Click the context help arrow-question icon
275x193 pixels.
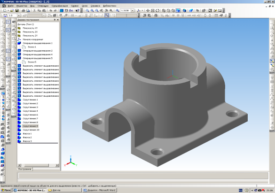click(78, 10)
